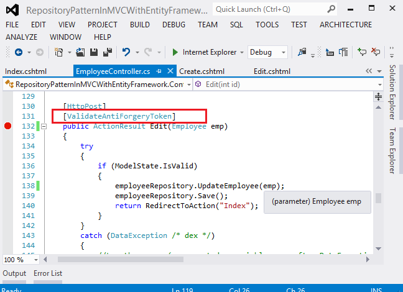The width and height of the screenshot is (403, 292).
Task: Open the HELP menu
Action: coord(103,37)
